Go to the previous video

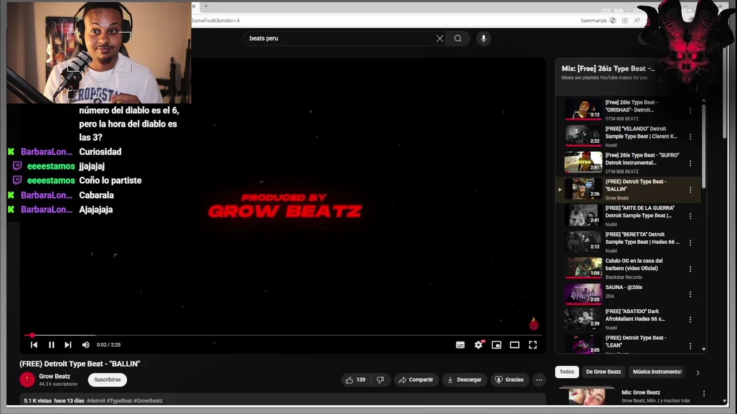pos(34,345)
